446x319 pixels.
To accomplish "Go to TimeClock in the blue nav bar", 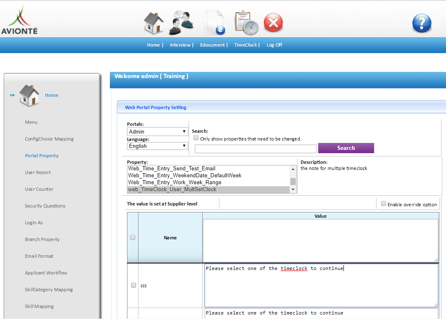I will click(245, 45).
